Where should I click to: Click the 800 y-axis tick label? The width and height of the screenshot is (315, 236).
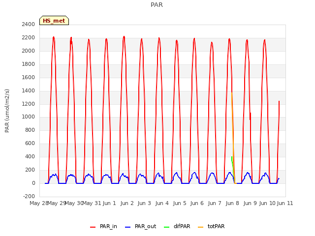30,130
